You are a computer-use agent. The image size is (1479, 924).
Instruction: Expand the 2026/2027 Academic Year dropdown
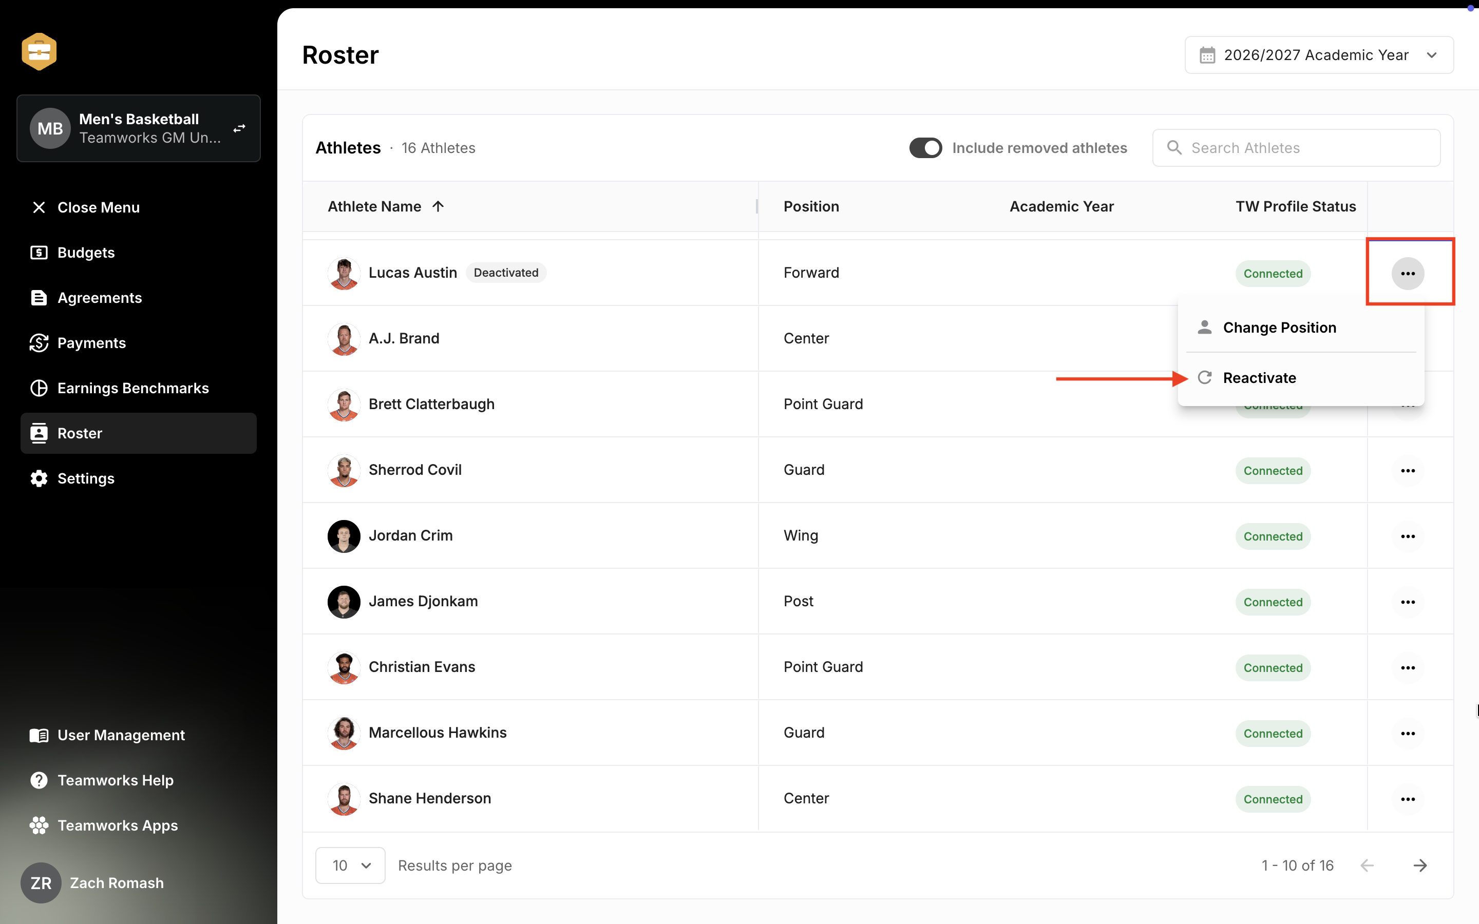pyautogui.click(x=1319, y=55)
